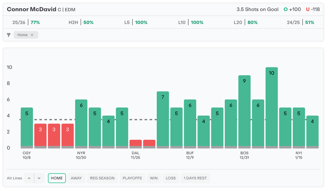Click the filter funnel icon
The height and width of the screenshot is (191, 329).
[x=9, y=35]
